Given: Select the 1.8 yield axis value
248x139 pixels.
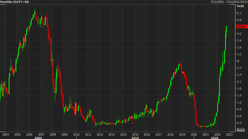Looking at the screenshot, I should (239, 88).
